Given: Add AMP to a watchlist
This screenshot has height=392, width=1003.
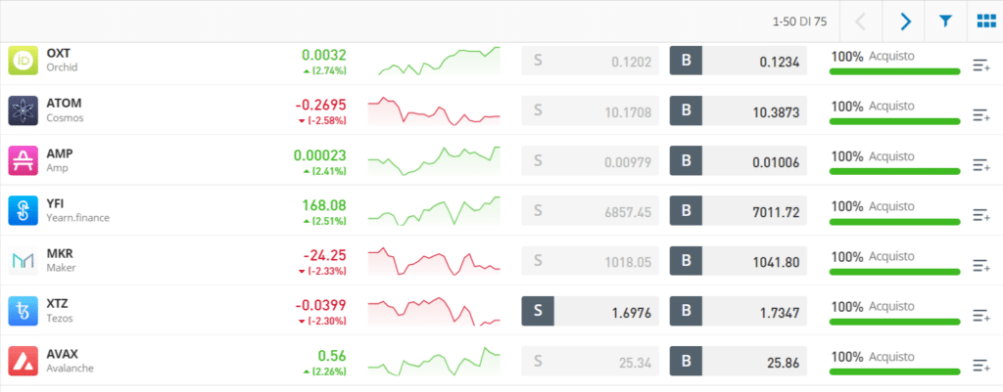Looking at the screenshot, I should [981, 165].
